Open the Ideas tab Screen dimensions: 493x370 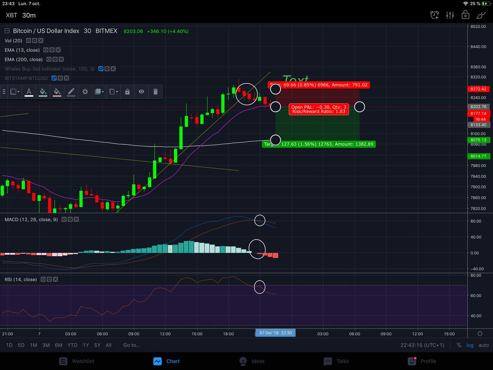pyautogui.click(x=252, y=361)
